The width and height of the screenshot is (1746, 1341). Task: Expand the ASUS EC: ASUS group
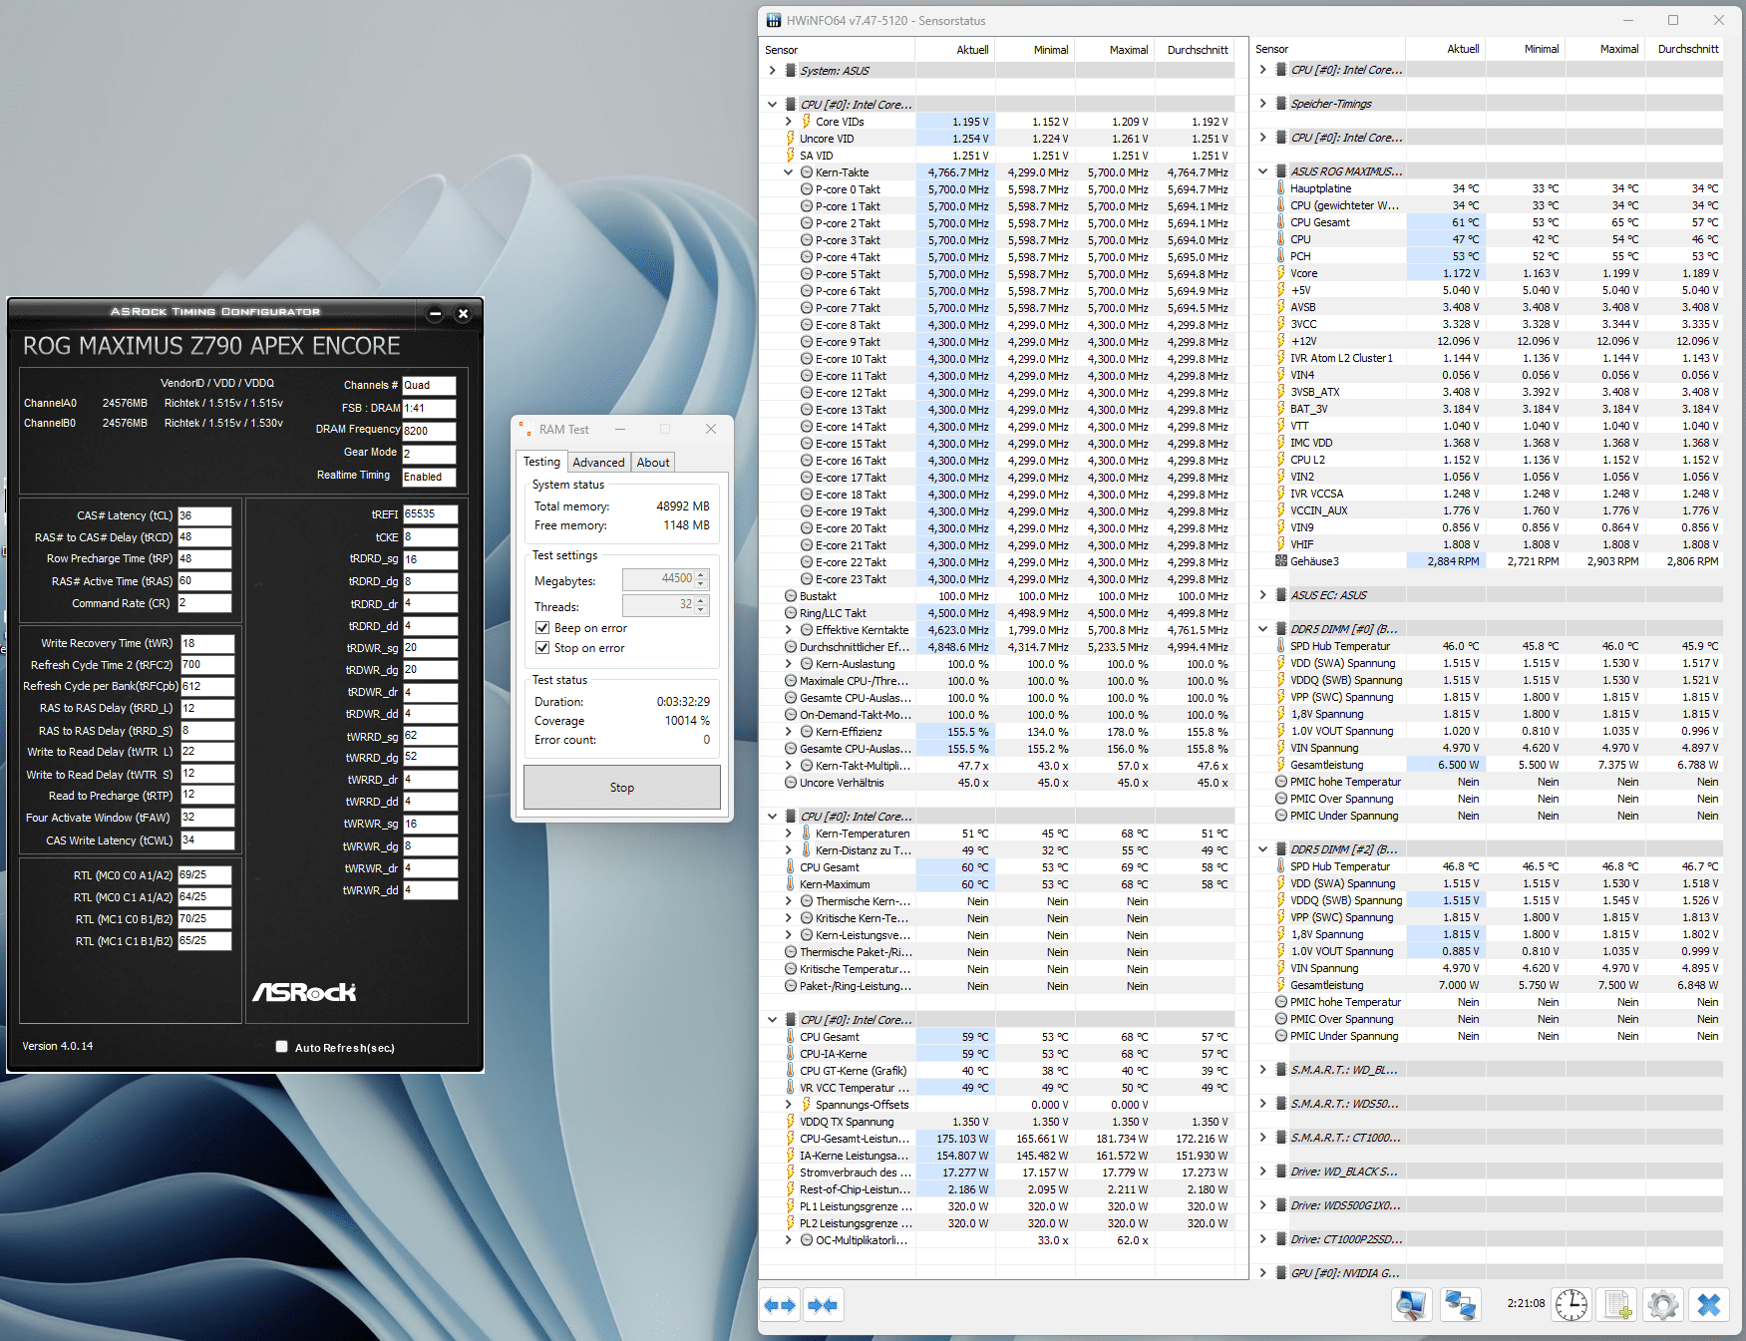[1263, 595]
